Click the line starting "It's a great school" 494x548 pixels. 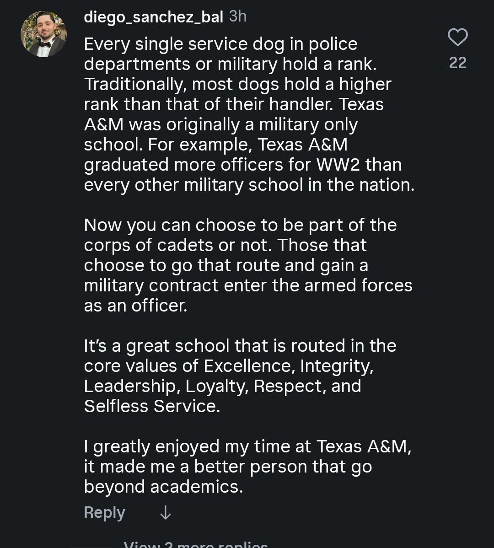(240, 346)
